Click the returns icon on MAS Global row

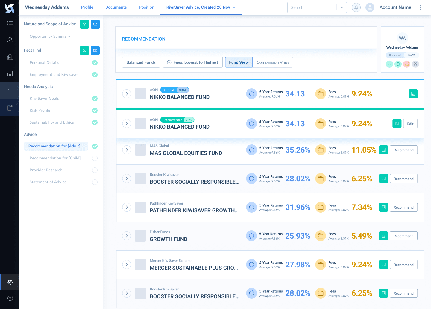coord(251,150)
